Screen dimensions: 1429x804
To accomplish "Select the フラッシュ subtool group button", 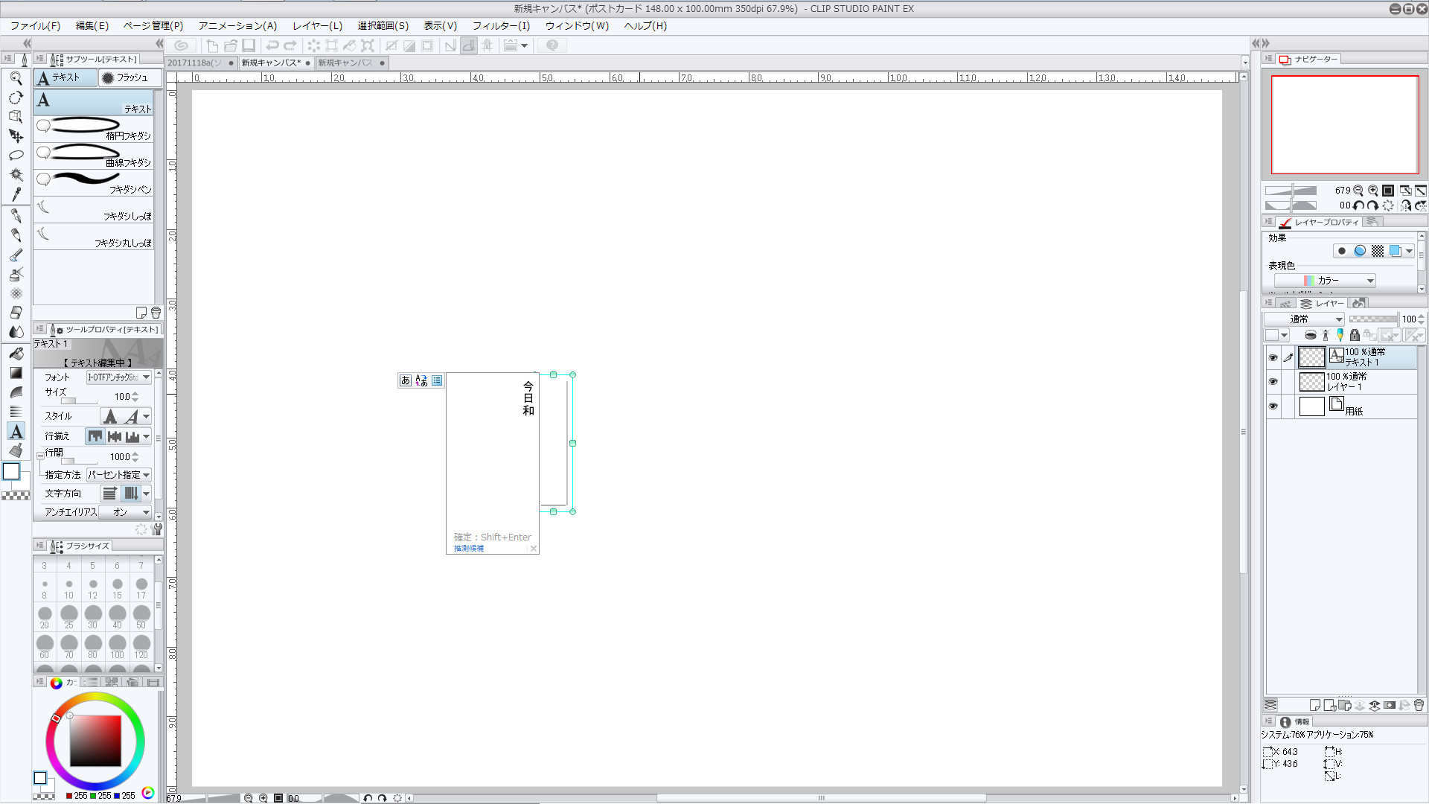I will tap(130, 77).
